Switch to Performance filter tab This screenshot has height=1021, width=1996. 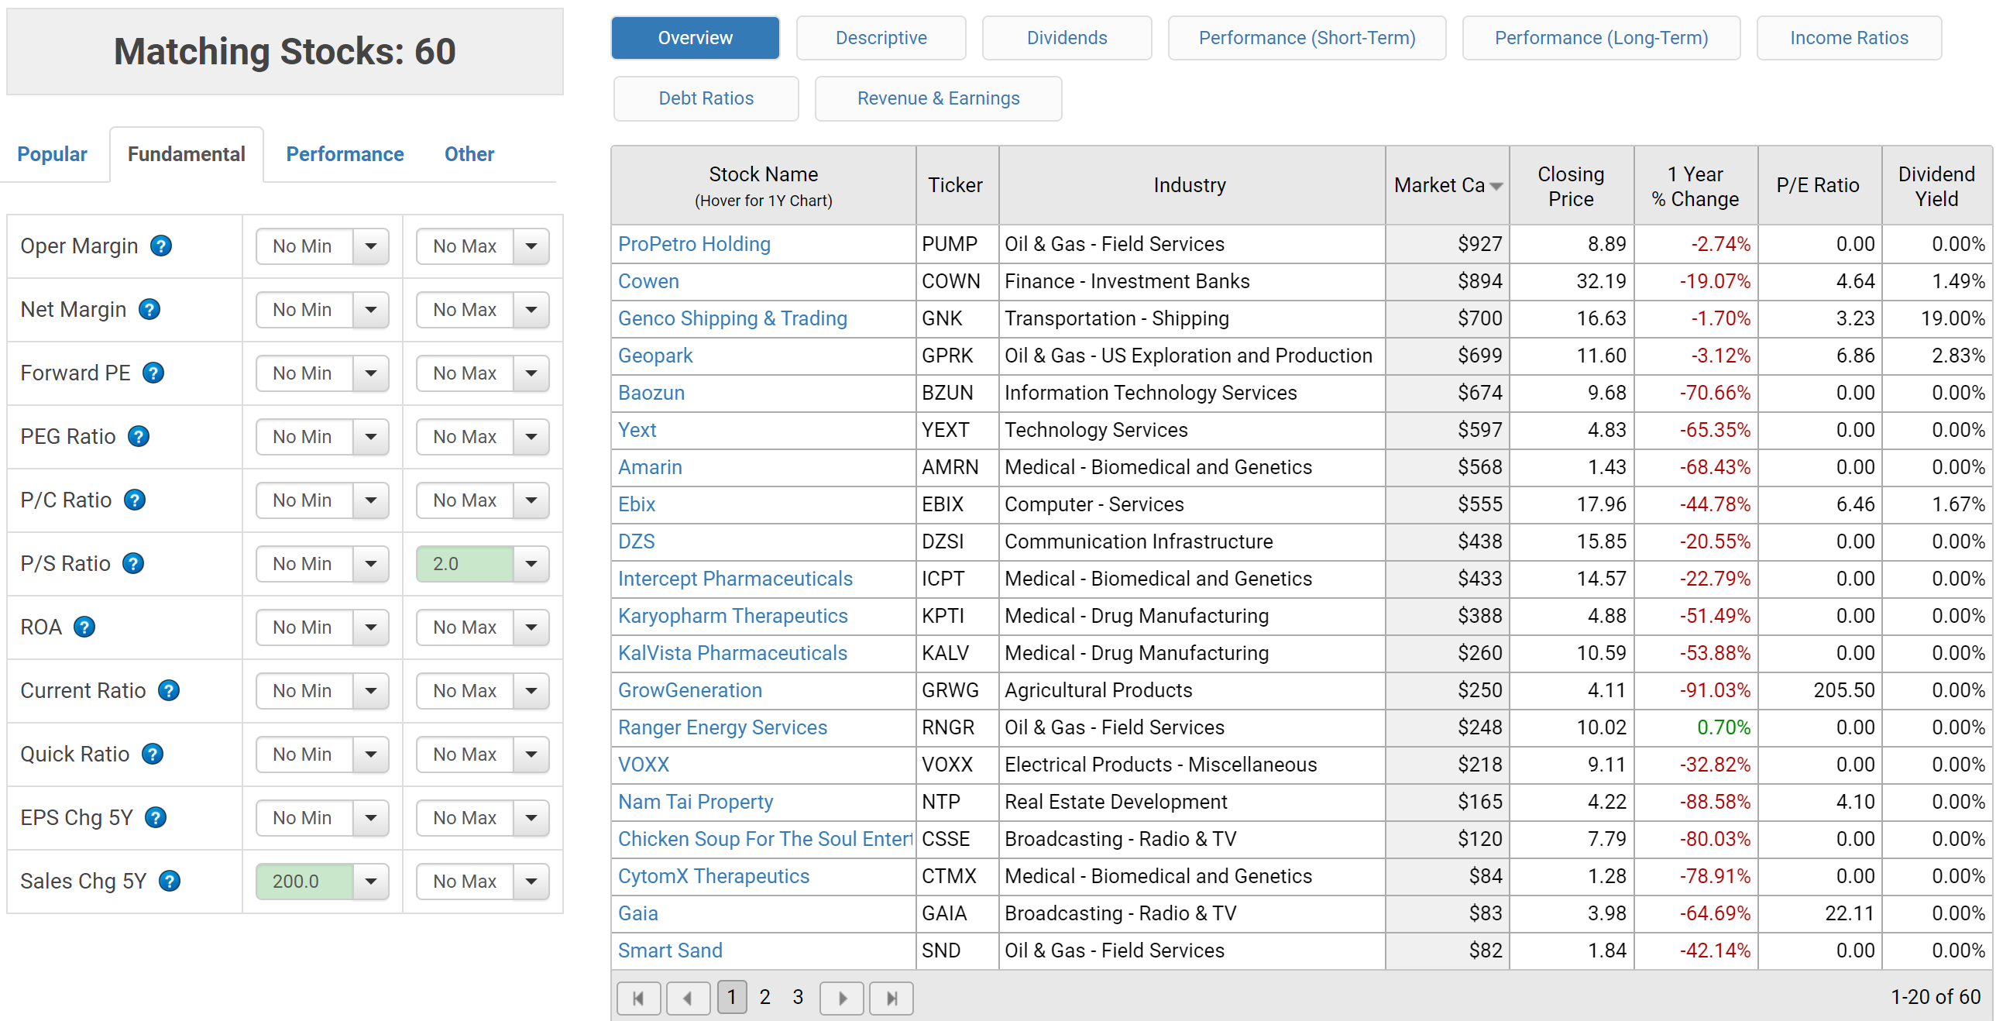pos(345,154)
